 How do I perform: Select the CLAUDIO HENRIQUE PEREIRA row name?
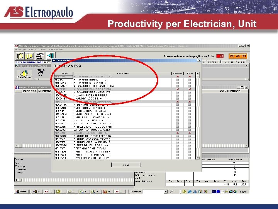pos(93,136)
